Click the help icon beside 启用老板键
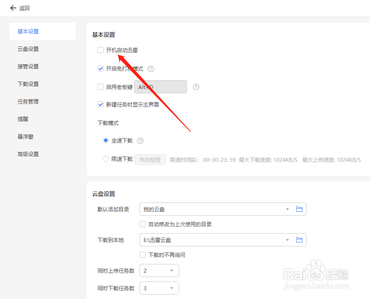Viewport: 370px width, 299px height. [x=196, y=87]
